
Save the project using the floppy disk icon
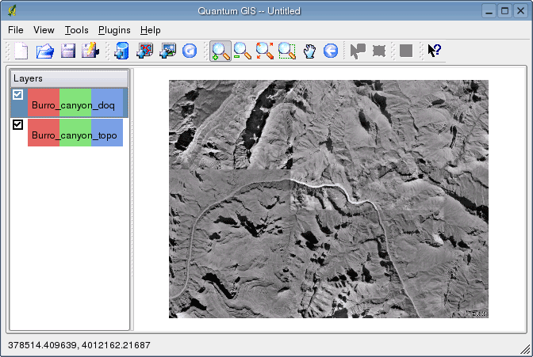tap(67, 51)
